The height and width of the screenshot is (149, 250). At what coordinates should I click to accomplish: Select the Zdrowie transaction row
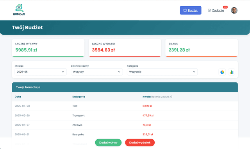pyautogui.click(x=125, y=125)
